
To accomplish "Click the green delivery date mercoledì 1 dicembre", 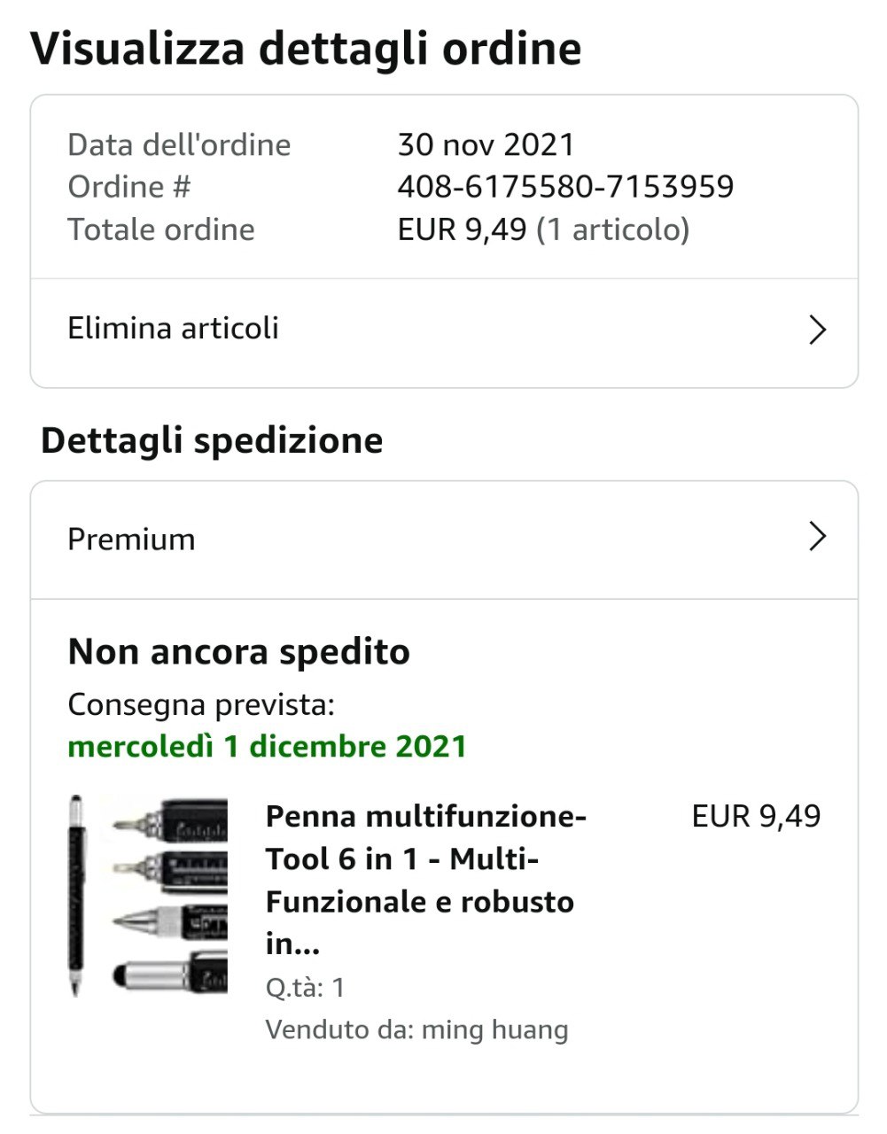I will point(267,746).
